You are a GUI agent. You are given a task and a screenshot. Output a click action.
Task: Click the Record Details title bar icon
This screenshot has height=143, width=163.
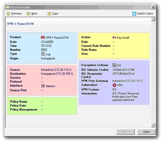(x=7, y=7)
